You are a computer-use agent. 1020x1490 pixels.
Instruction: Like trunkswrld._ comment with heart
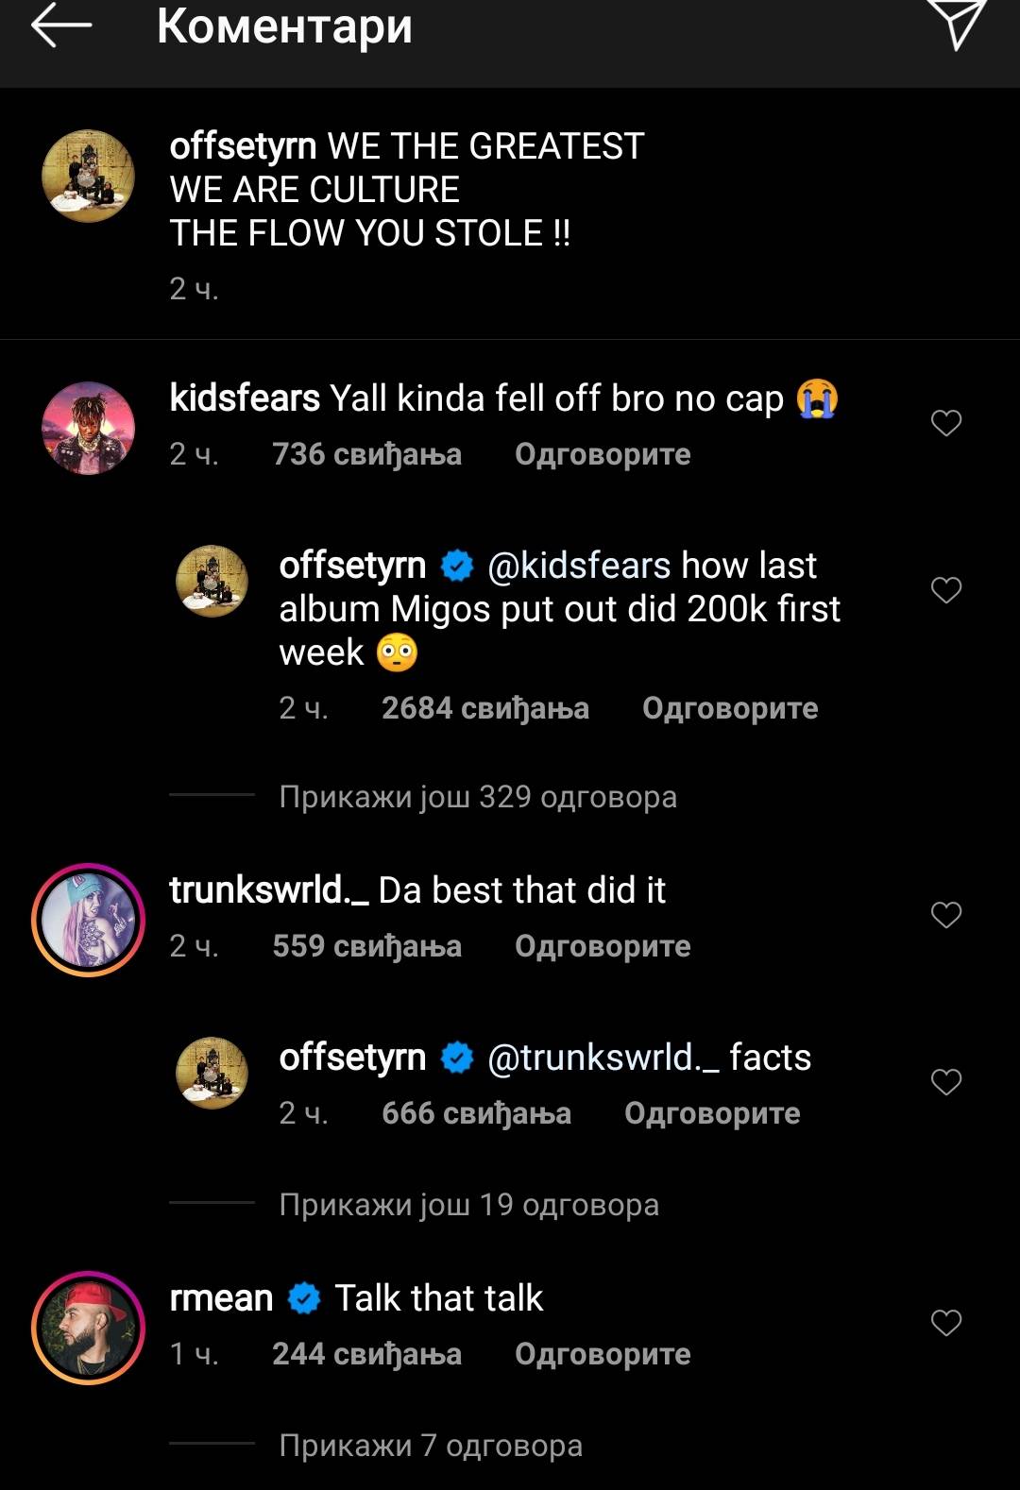click(946, 915)
